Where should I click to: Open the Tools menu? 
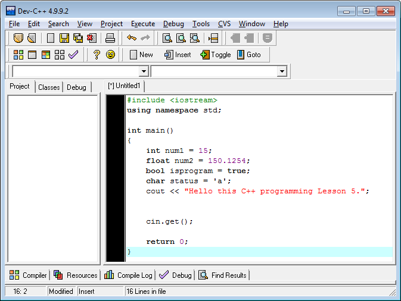[201, 24]
